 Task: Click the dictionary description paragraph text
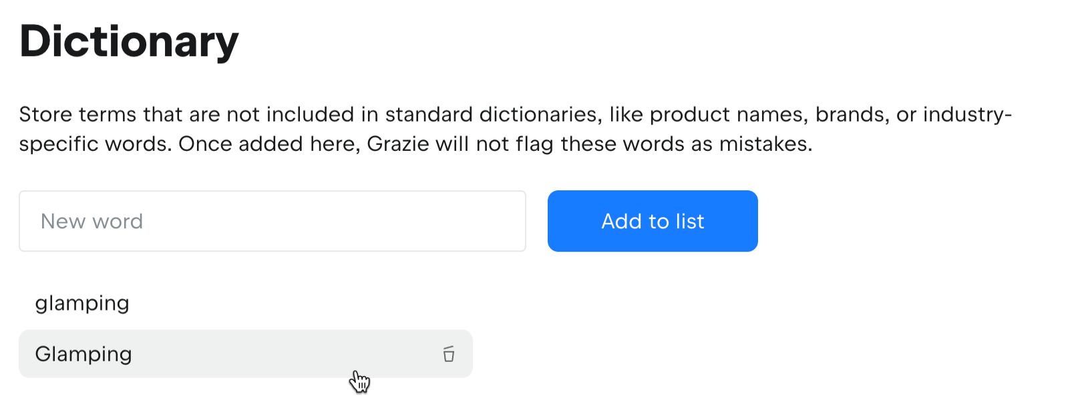click(514, 129)
